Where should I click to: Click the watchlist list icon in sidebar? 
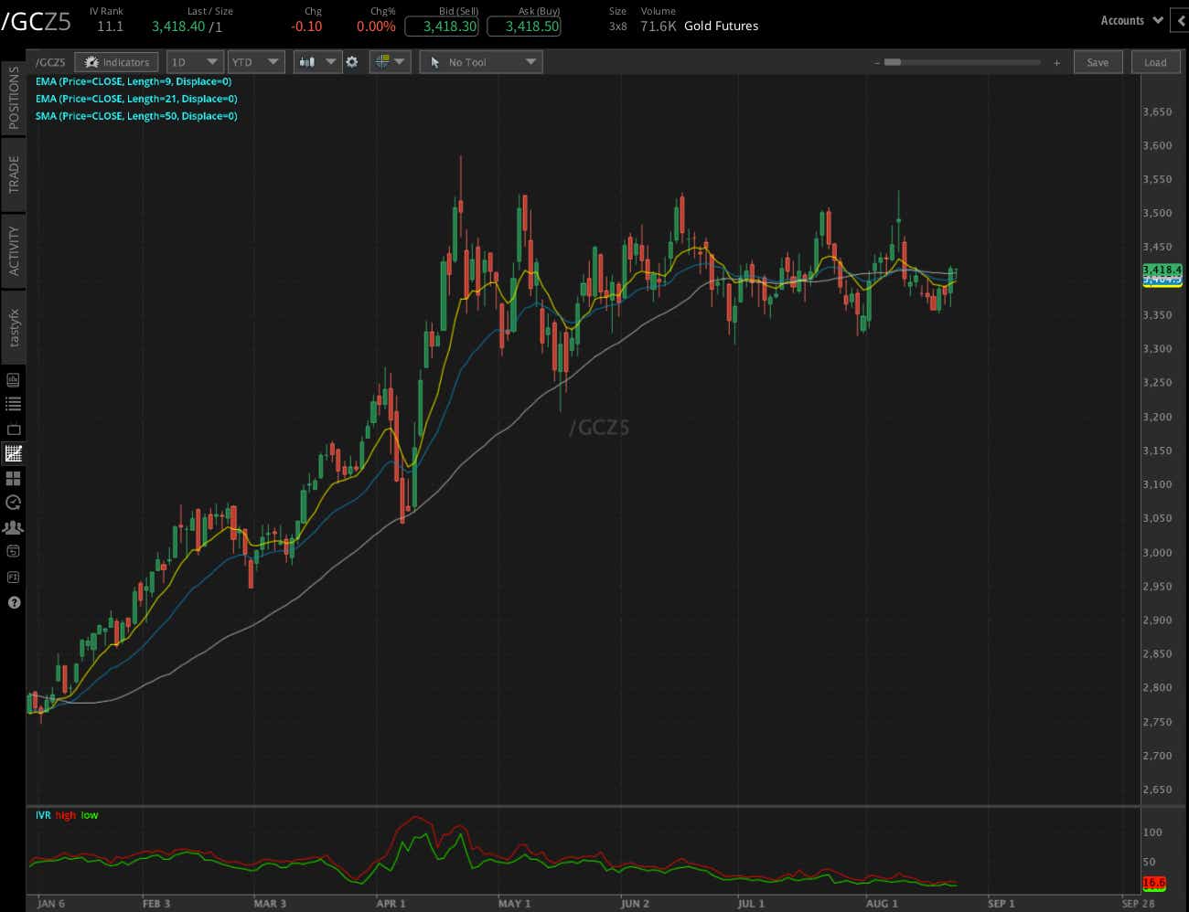tap(14, 404)
